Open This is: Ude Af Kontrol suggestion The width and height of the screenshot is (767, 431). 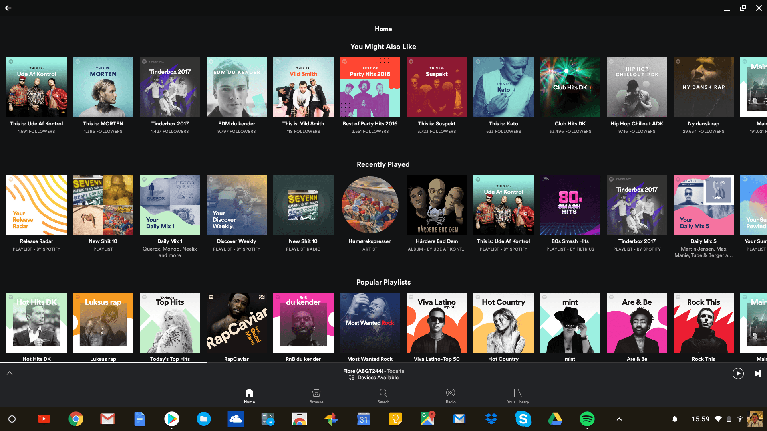[x=36, y=87]
